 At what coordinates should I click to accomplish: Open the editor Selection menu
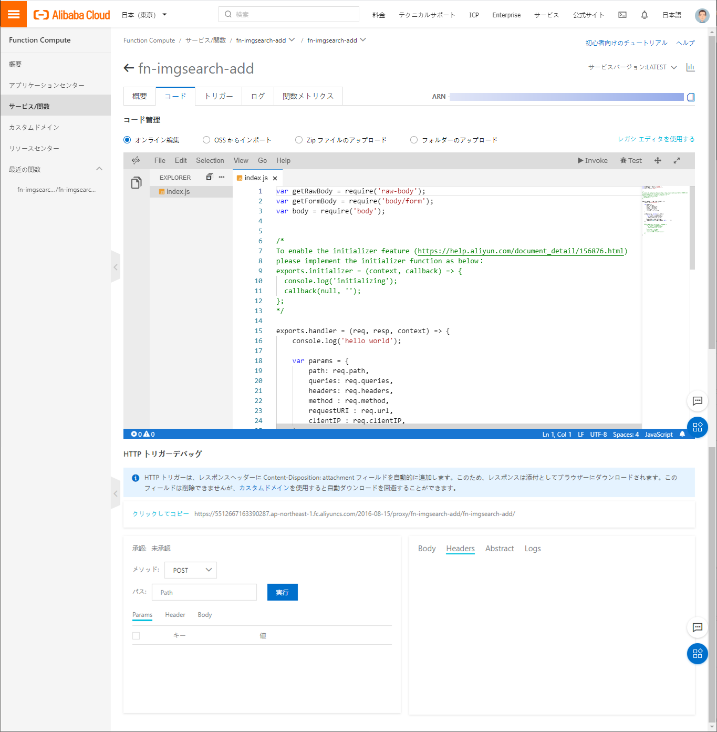[210, 160]
